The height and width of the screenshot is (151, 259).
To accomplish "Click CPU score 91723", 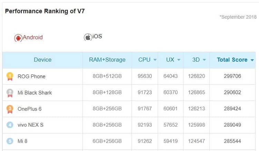I will (x=145, y=92).
